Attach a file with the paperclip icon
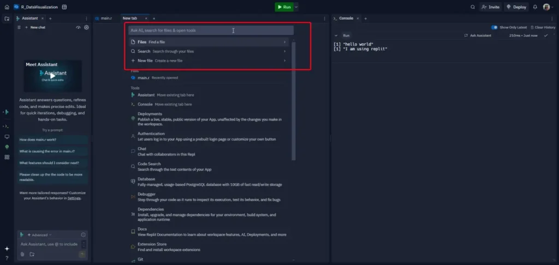The width and height of the screenshot is (559, 265). (22, 254)
